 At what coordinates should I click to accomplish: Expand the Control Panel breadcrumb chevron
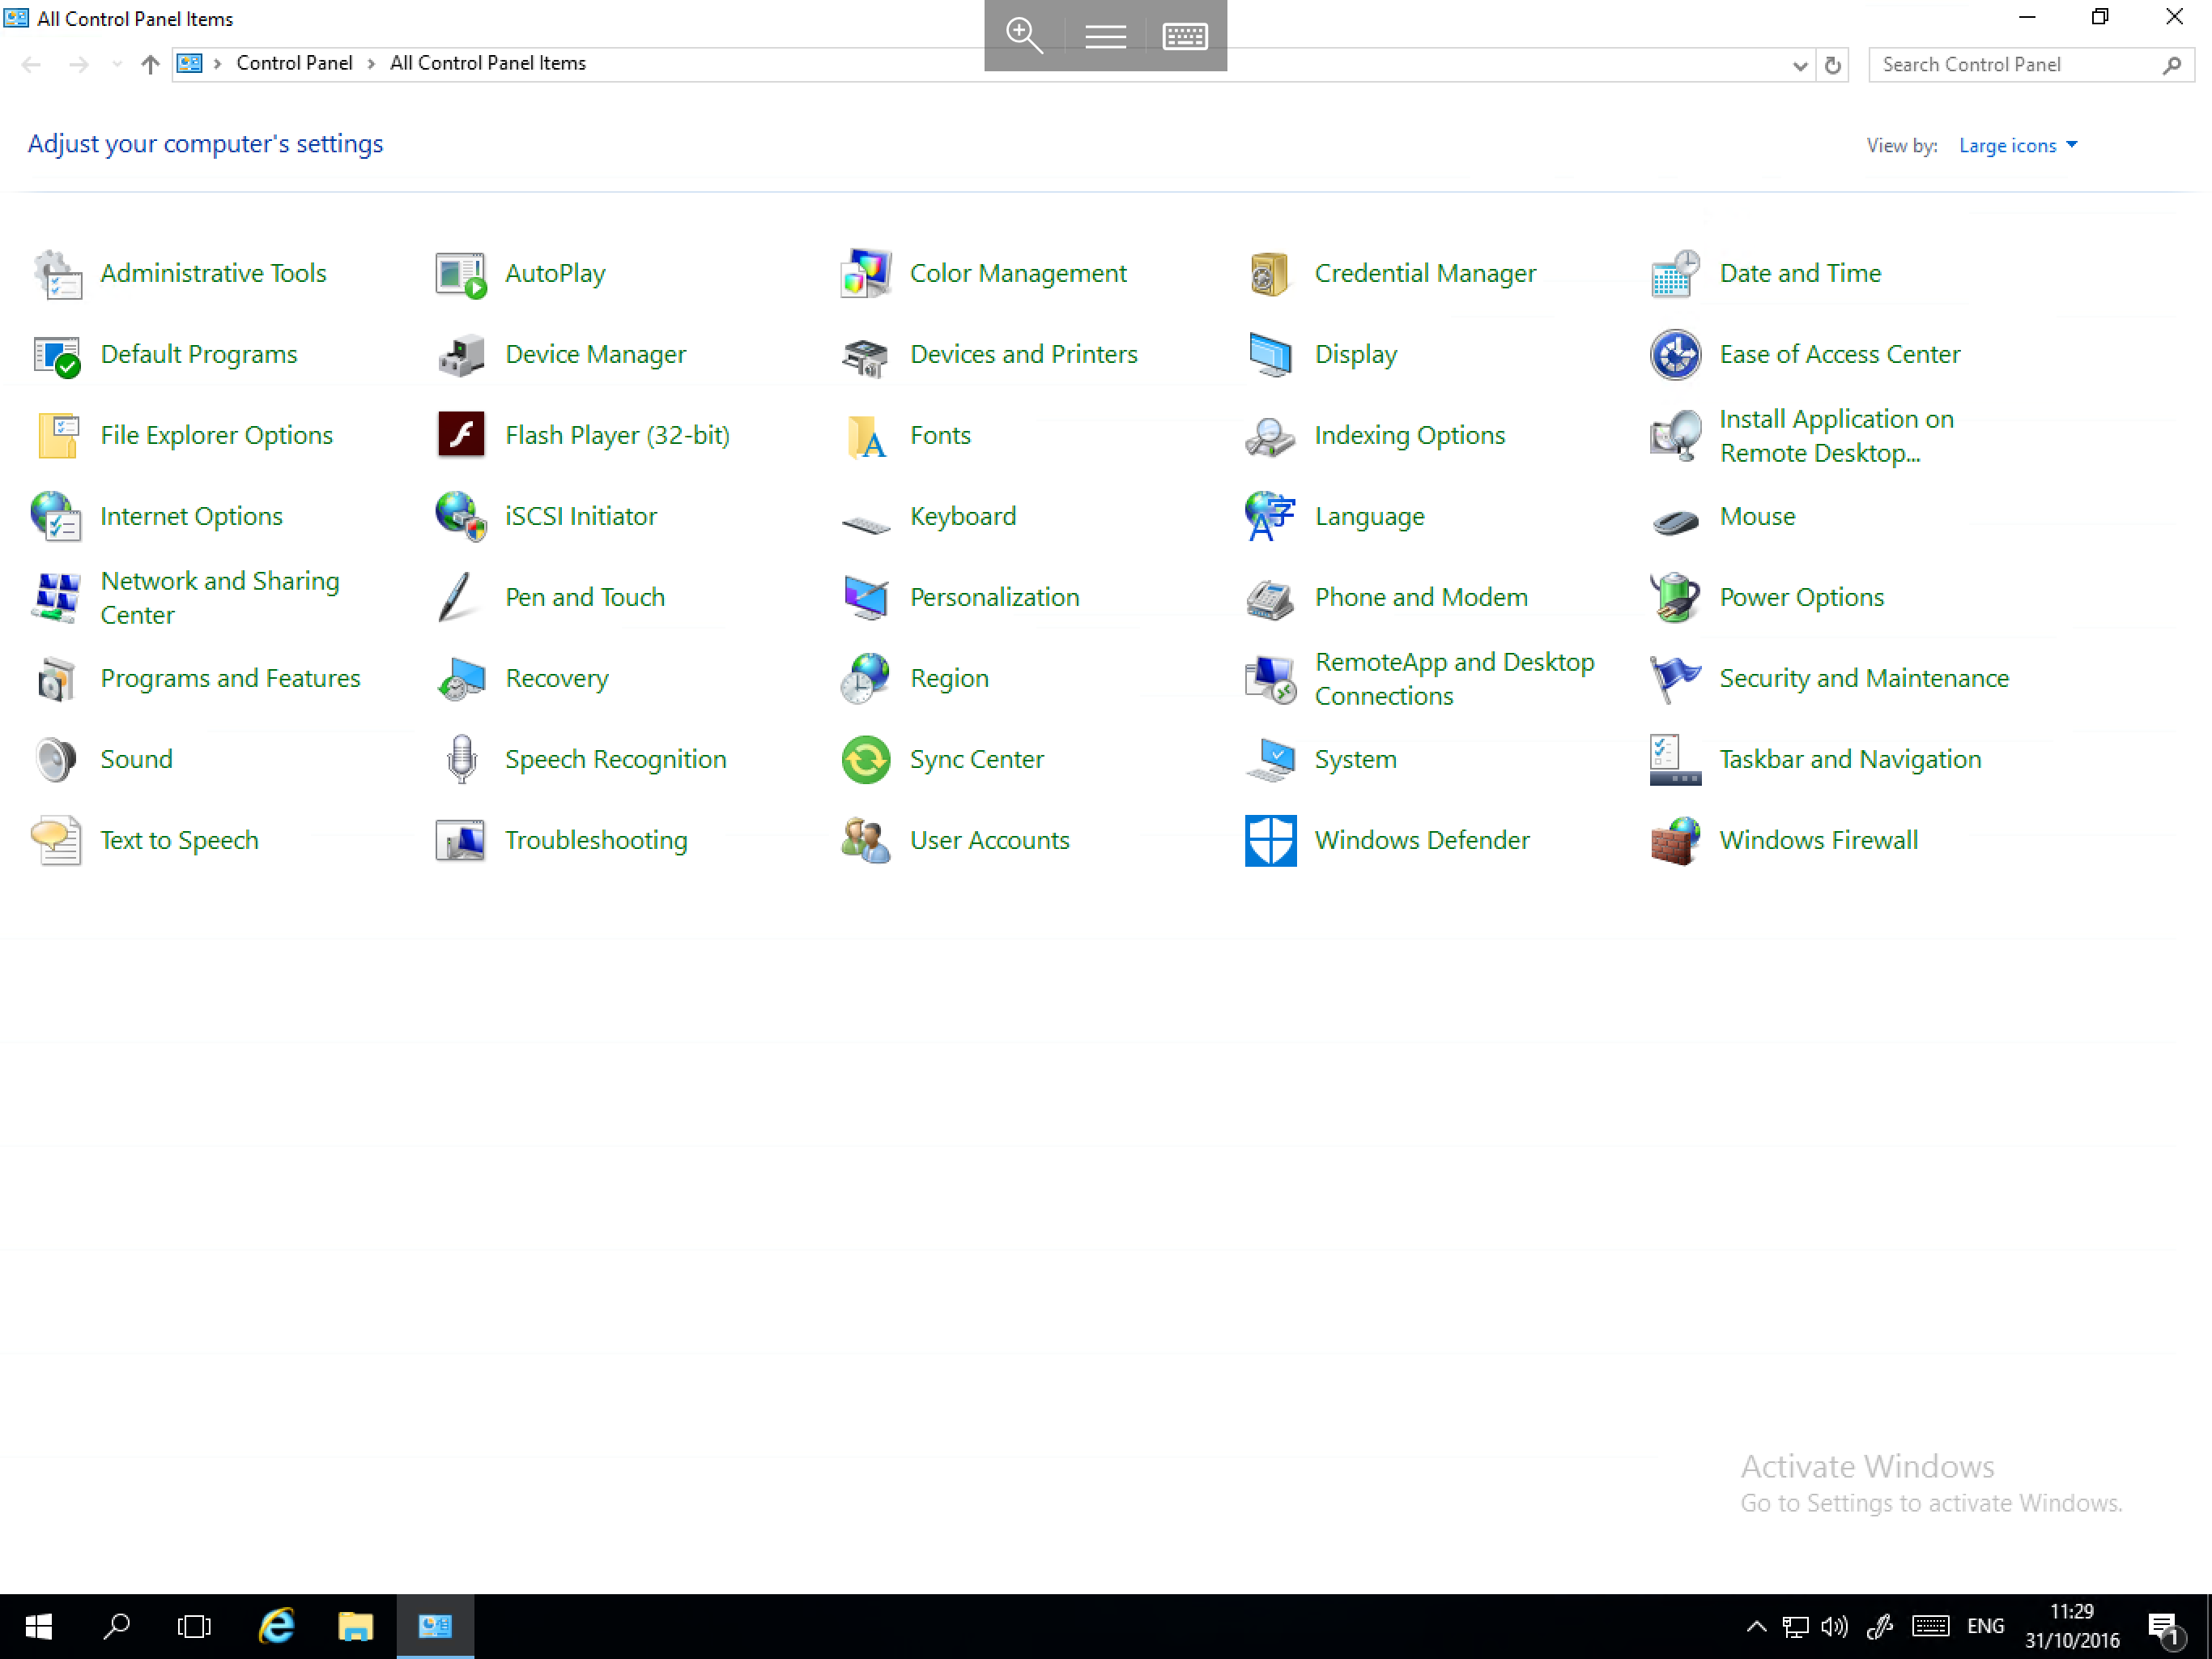[371, 64]
